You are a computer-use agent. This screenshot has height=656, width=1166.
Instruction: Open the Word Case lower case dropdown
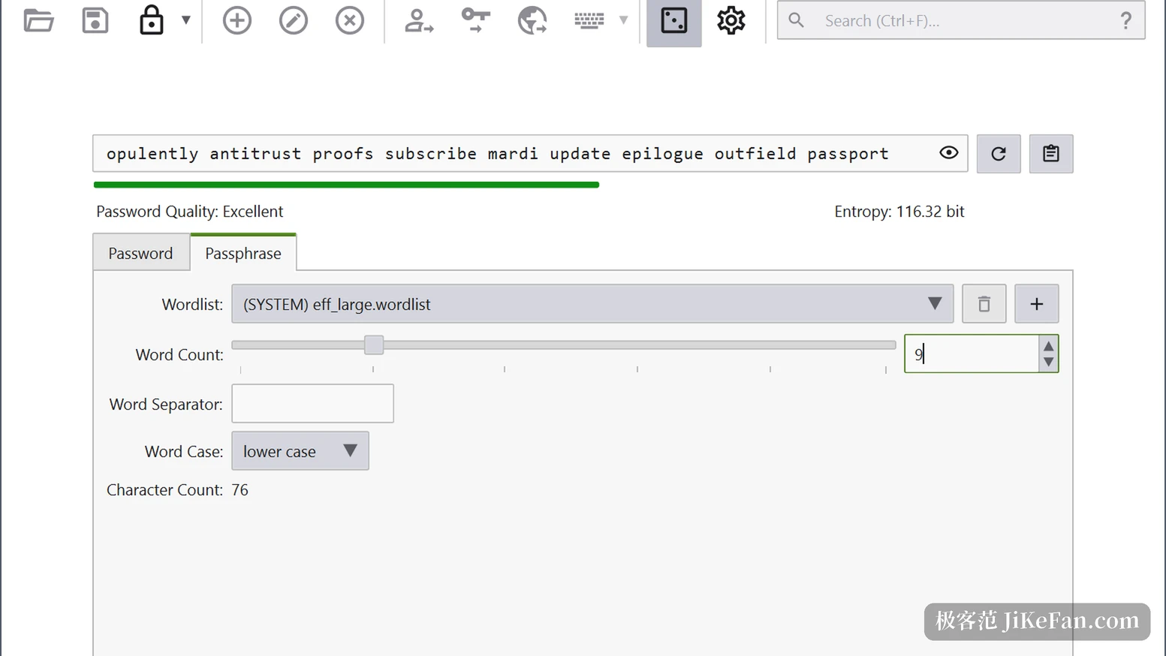[300, 451]
